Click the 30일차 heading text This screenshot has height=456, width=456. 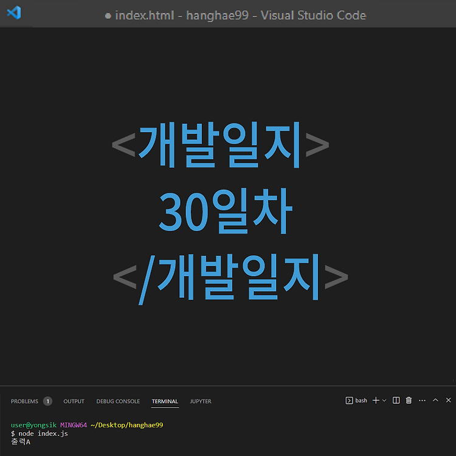pos(226,211)
